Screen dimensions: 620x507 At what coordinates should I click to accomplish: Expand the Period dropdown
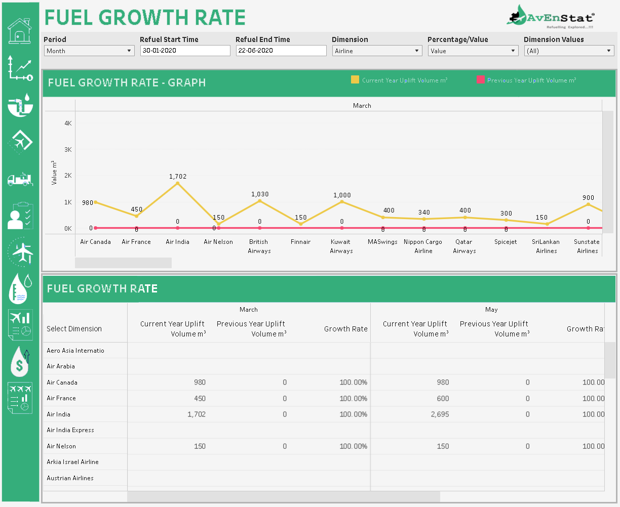pos(89,51)
